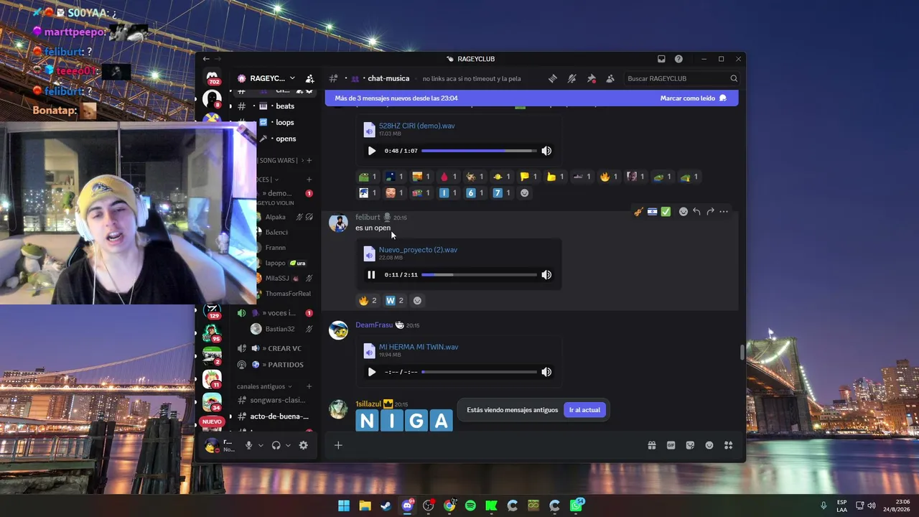The image size is (919, 517).
Task: Open the apps launcher icon in message bar
Action: (x=728, y=445)
